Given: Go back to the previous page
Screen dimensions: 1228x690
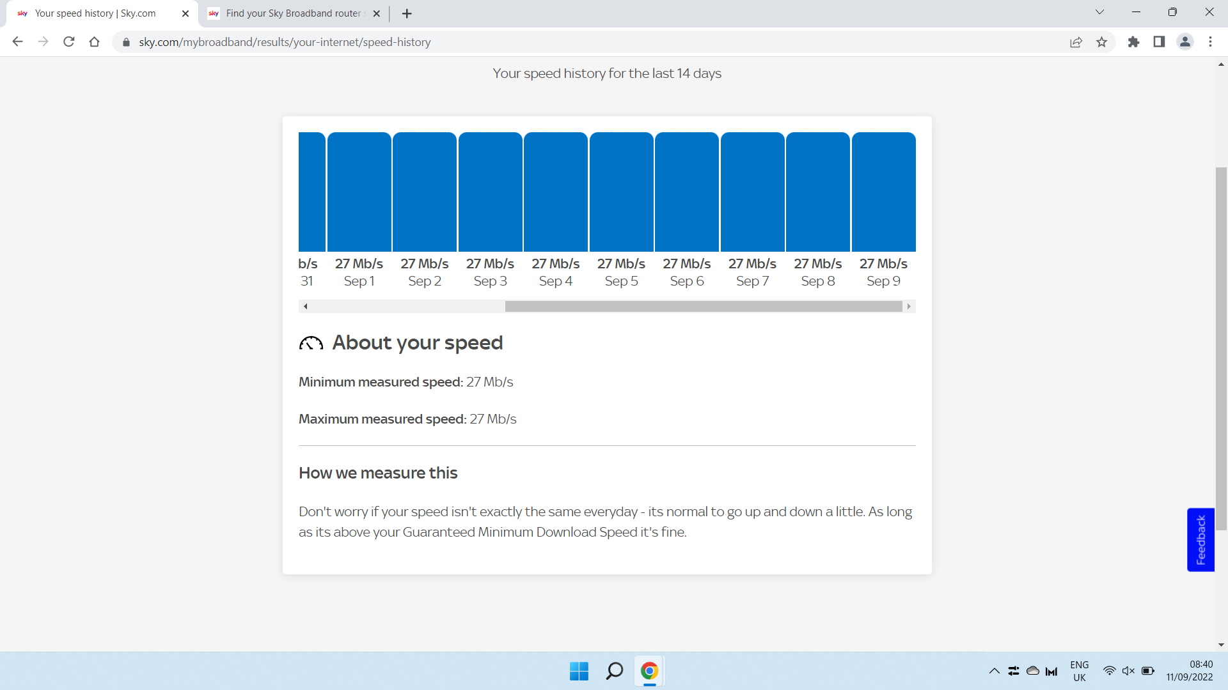Looking at the screenshot, I should [x=17, y=42].
